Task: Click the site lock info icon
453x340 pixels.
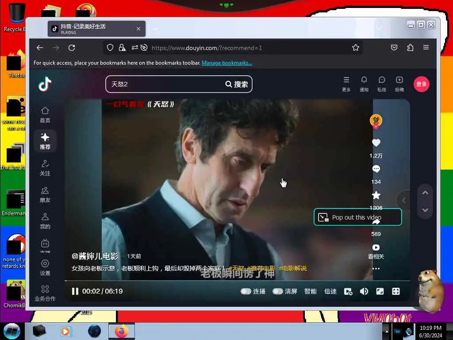Action: [x=122, y=47]
